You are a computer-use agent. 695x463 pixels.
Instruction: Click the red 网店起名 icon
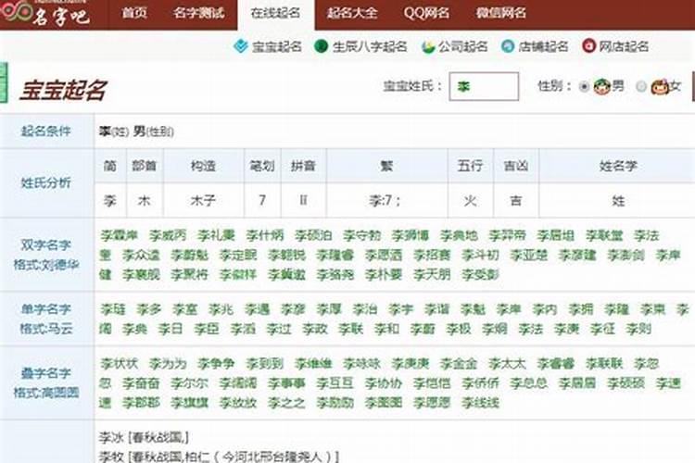point(588,45)
